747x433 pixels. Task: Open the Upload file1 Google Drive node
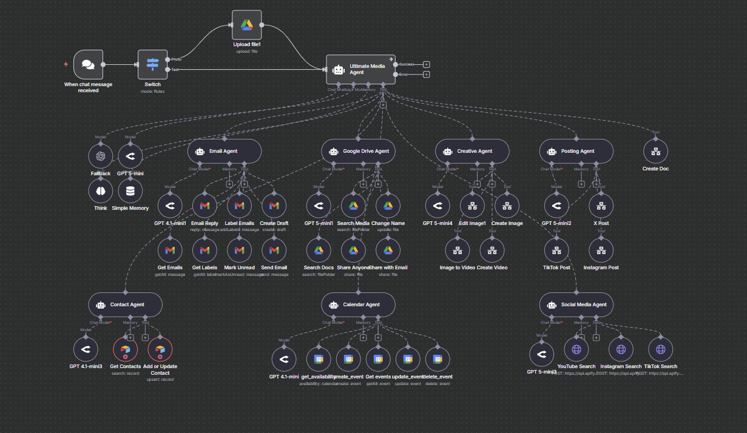pos(246,25)
